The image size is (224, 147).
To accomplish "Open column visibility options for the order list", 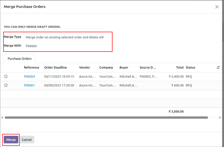I will [x=218, y=67].
